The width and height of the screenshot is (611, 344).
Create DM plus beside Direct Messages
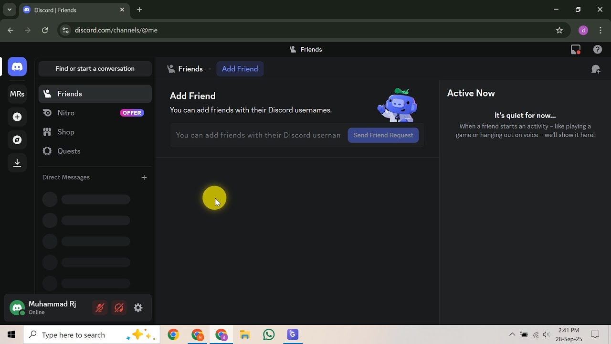point(144,177)
